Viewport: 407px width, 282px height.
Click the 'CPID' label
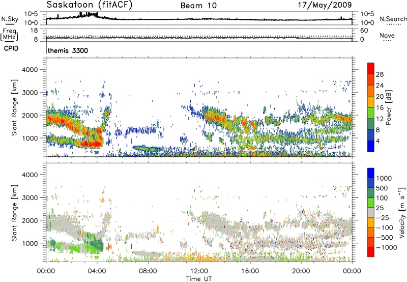click(x=11, y=48)
